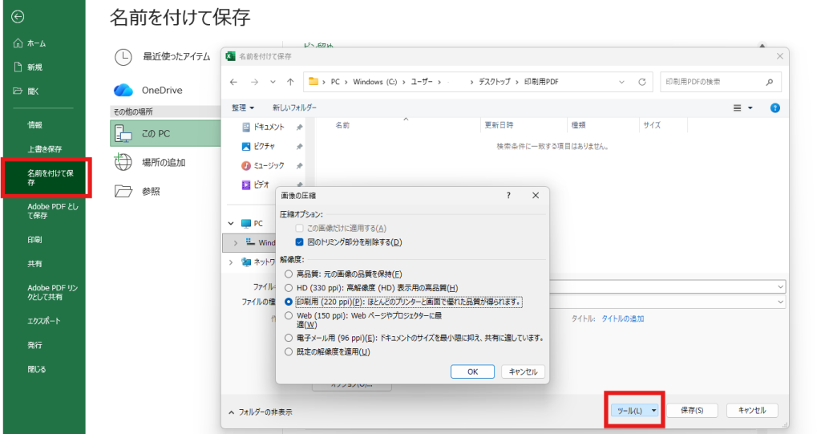
Task: Select 電子メール用 (96 ppi) radio button
Action: pyautogui.click(x=289, y=338)
